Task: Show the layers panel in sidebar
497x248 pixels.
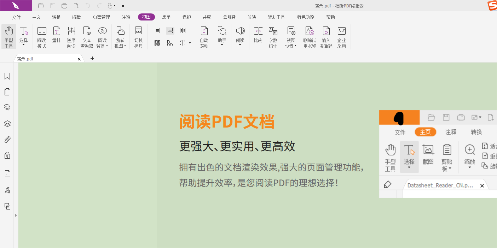Action: click(x=7, y=123)
